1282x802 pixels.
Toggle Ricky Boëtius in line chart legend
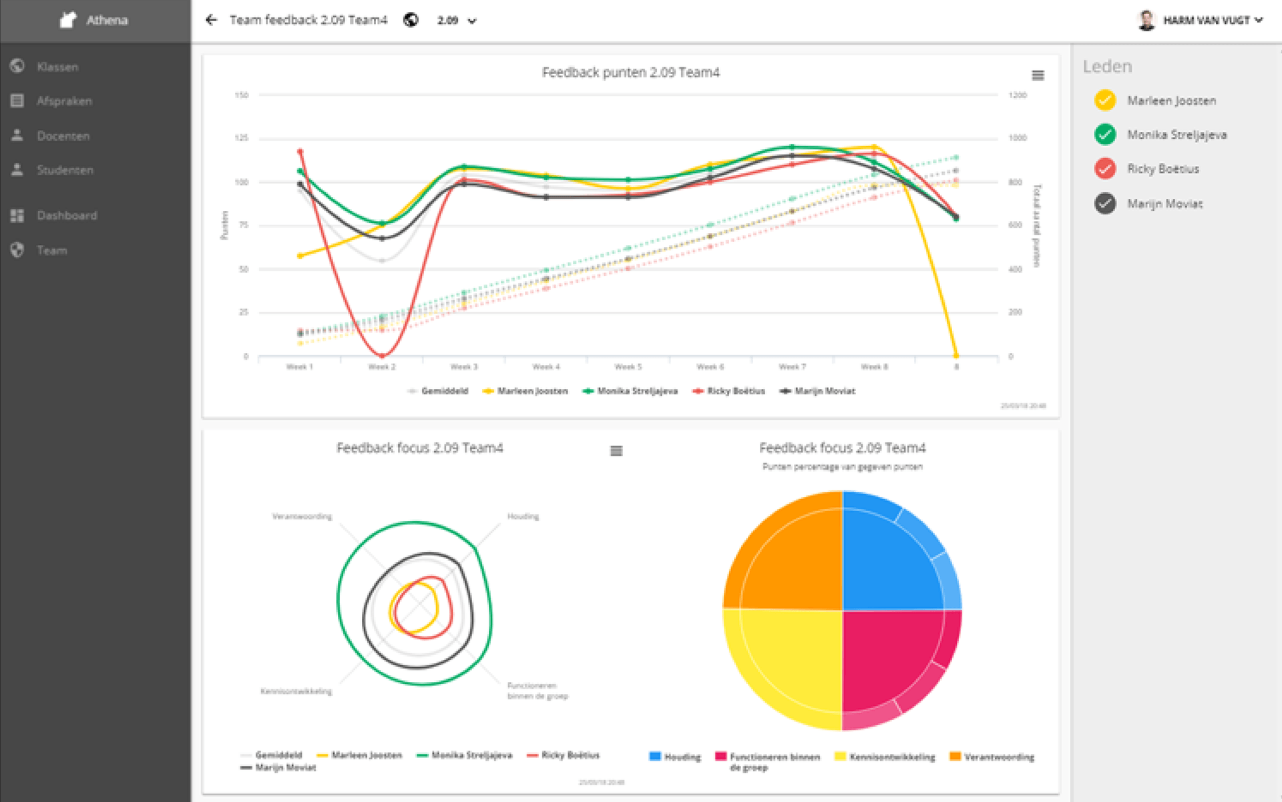[x=728, y=391]
